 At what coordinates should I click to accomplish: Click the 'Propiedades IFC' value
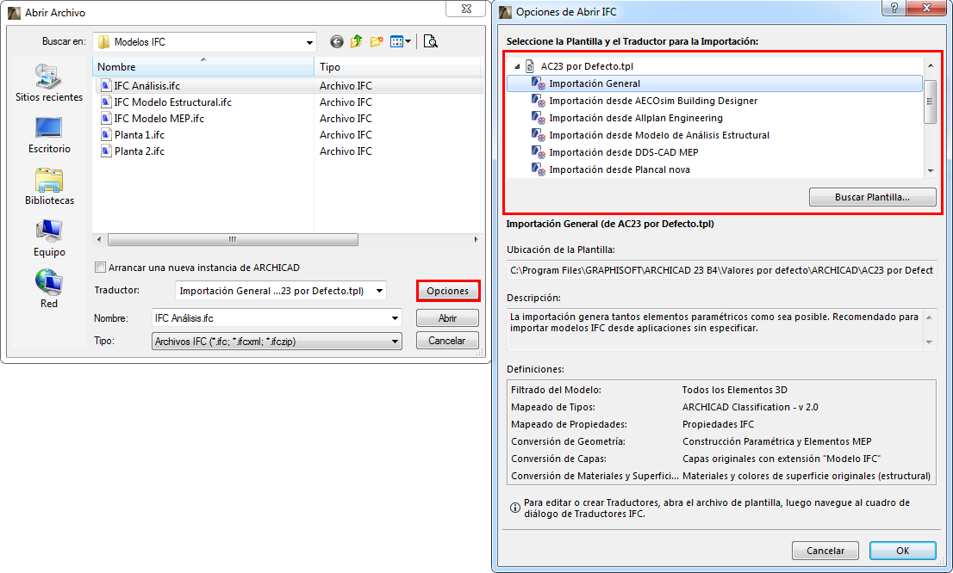point(718,423)
